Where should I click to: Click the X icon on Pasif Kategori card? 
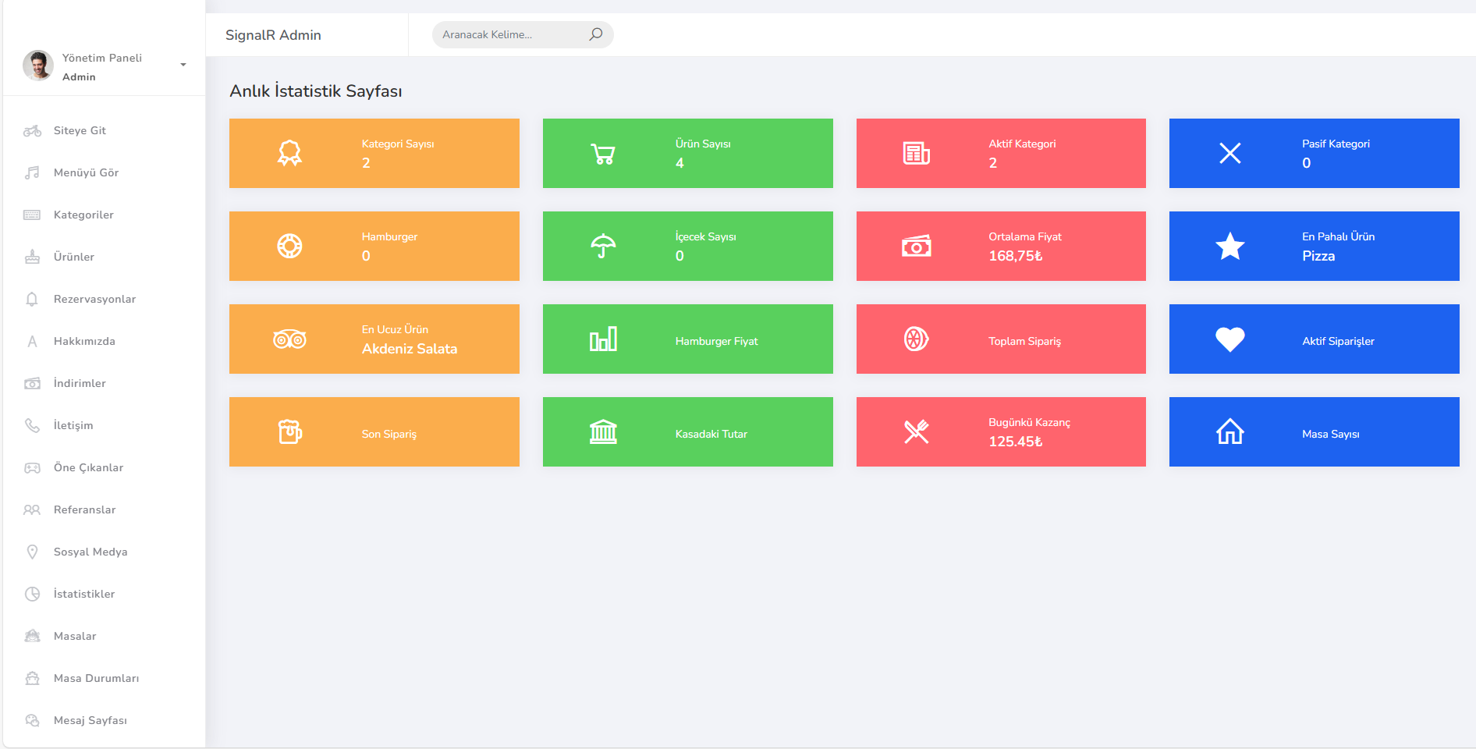[x=1229, y=154]
